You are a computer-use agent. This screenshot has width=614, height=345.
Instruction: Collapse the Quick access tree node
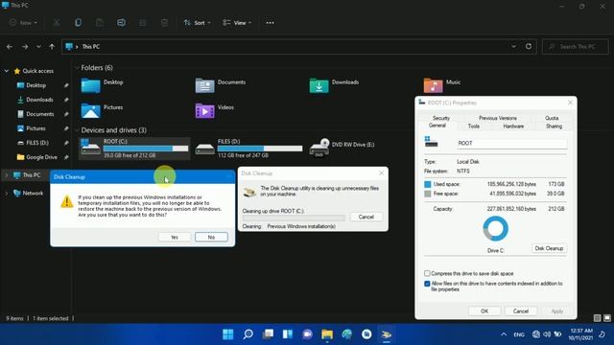tap(7, 71)
